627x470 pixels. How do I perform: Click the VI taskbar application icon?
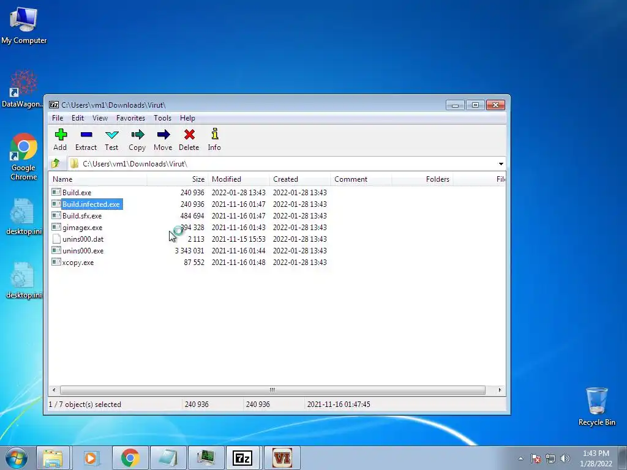coord(282,458)
